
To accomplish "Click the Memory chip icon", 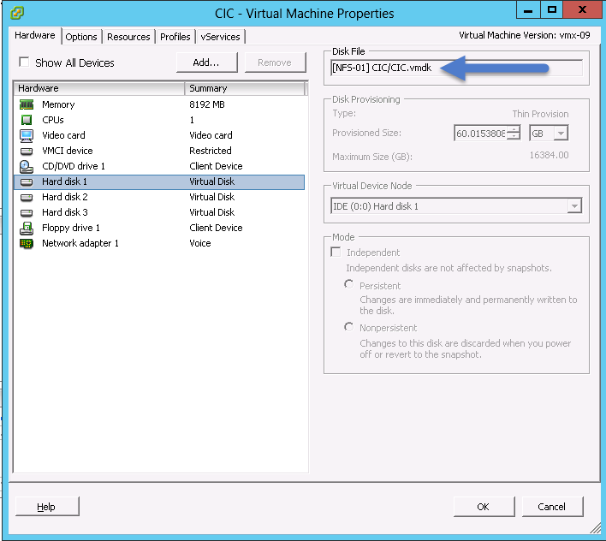I will [27, 104].
